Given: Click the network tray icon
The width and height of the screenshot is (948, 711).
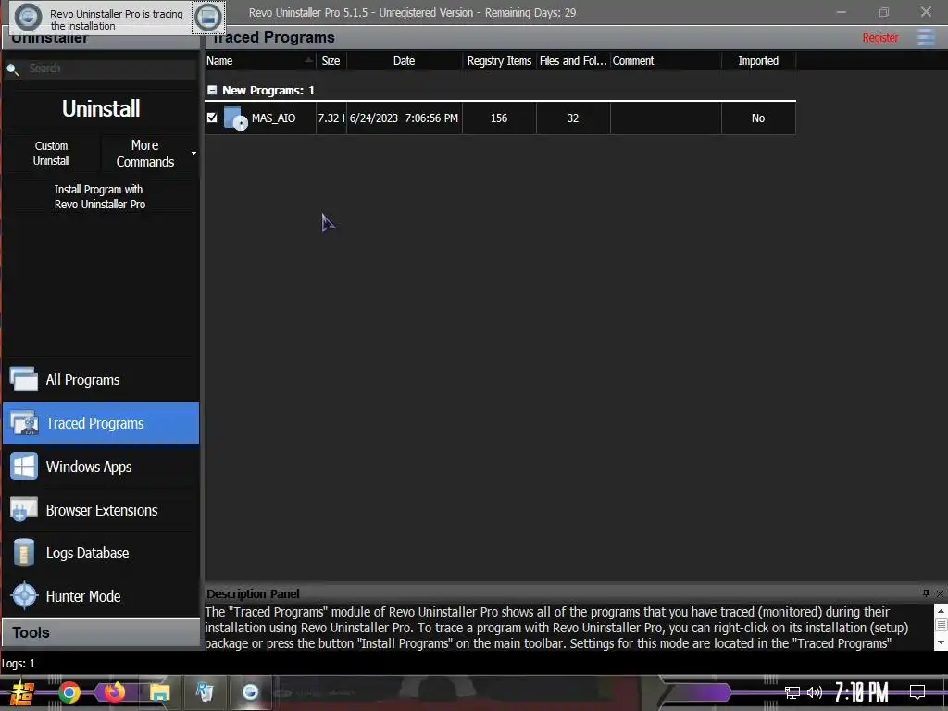Looking at the screenshot, I should pos(792,692).
